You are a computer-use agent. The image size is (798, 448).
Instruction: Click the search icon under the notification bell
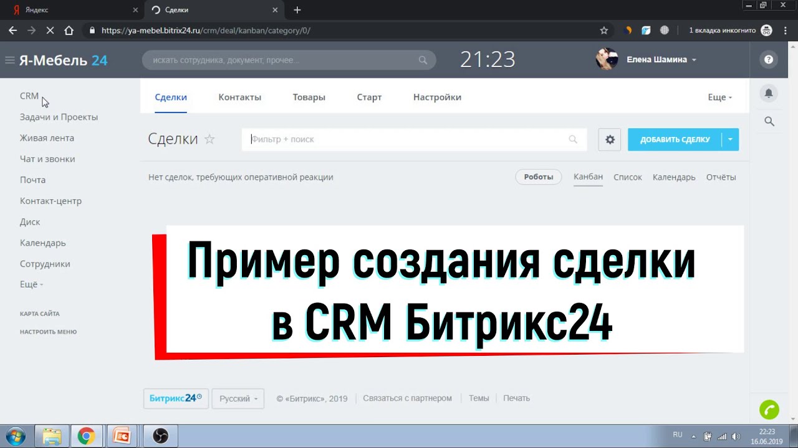769,121
